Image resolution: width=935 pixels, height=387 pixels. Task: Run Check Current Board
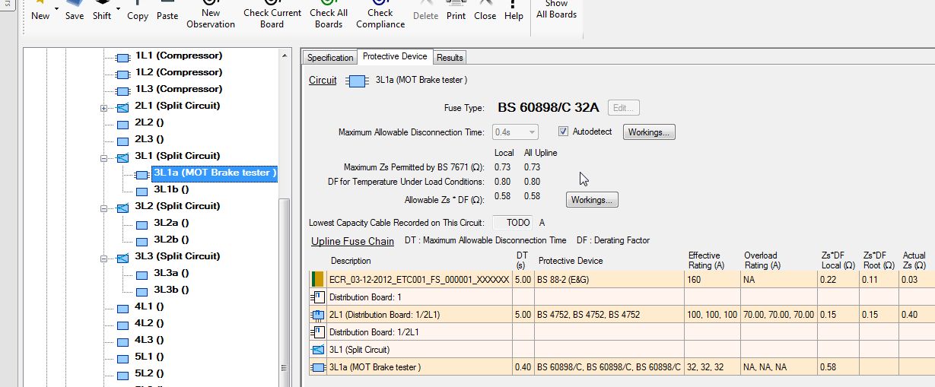[272, 15]
